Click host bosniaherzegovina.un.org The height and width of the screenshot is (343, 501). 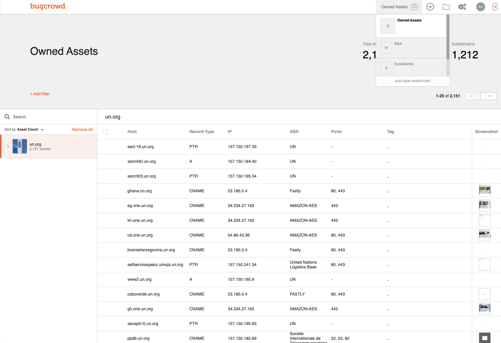[x=151, y=250]
